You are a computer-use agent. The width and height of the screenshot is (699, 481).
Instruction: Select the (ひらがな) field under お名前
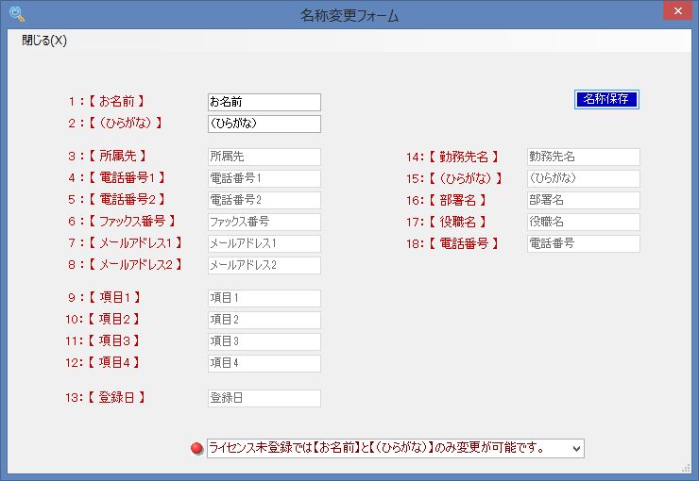[x=264, y=124]
